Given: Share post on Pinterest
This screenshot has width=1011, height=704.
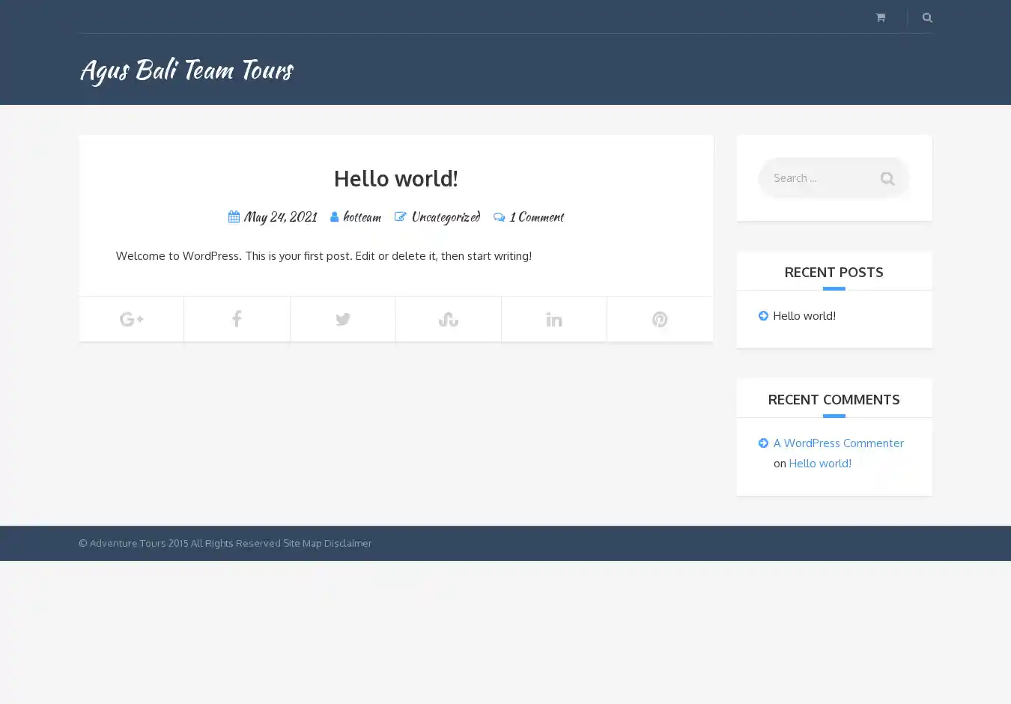Looking at the screenshot, I should [659, 319].
